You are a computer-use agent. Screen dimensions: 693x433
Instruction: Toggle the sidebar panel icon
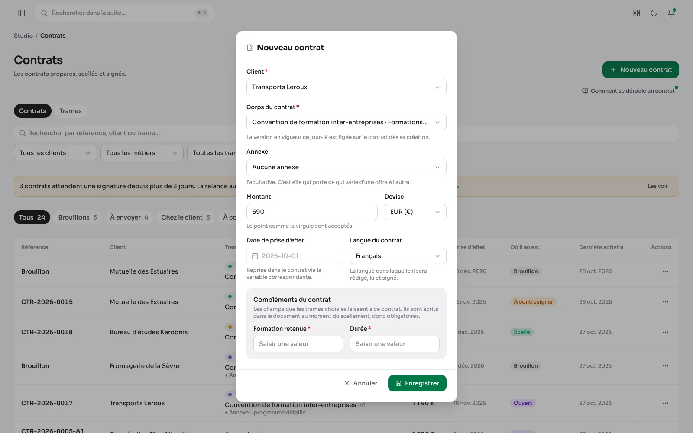22,13
